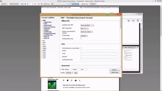The image size is (162, 91).
Task: Select Hochformat portrait orientation
Action: [74, 4]
